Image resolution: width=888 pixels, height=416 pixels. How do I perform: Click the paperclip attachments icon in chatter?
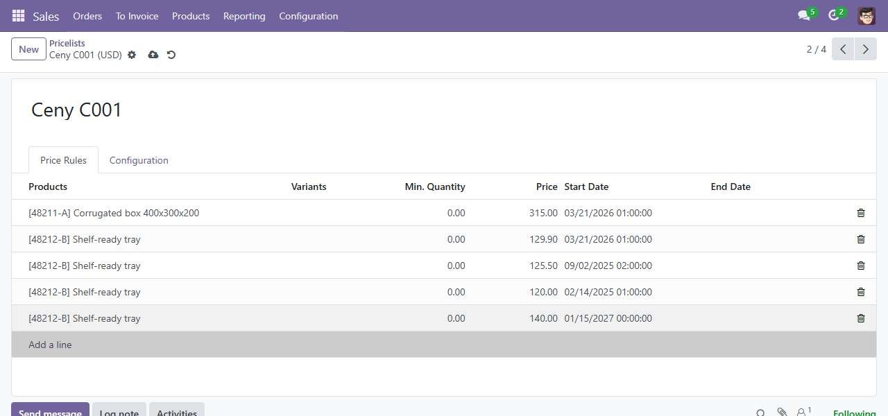pyautogui.click(x=782, y=413)
